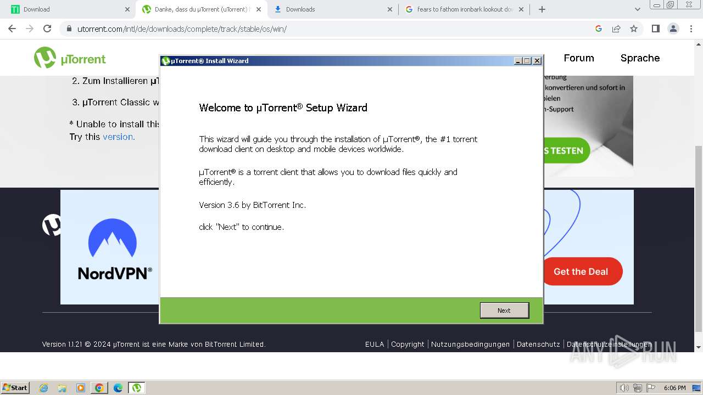703x395 pixels.
Task: Open the EULA footer link
Action: (375, 345)
